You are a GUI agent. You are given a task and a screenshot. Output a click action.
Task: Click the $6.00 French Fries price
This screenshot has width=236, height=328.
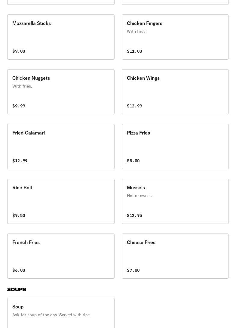(x=19, y=270)
